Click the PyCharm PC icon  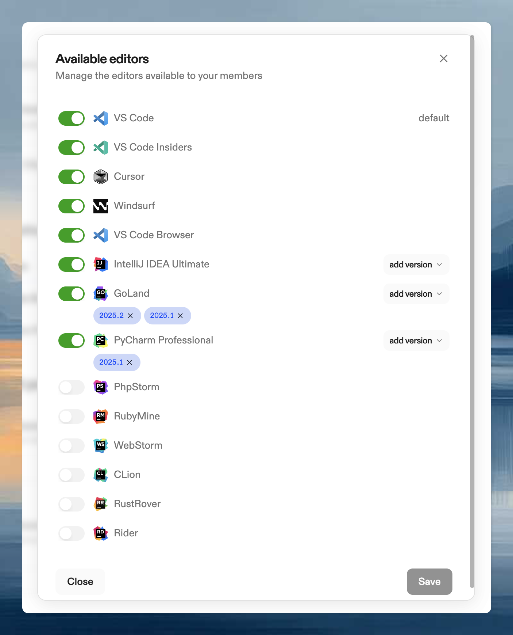pyautogui.click(x=101, y=341)
